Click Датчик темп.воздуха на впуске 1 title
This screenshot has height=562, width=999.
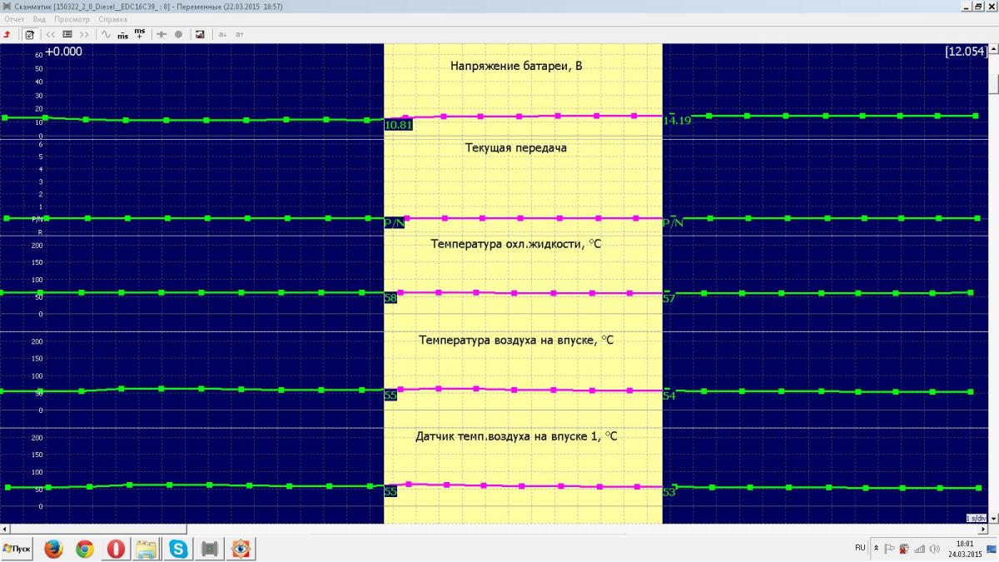pos(516,436)
